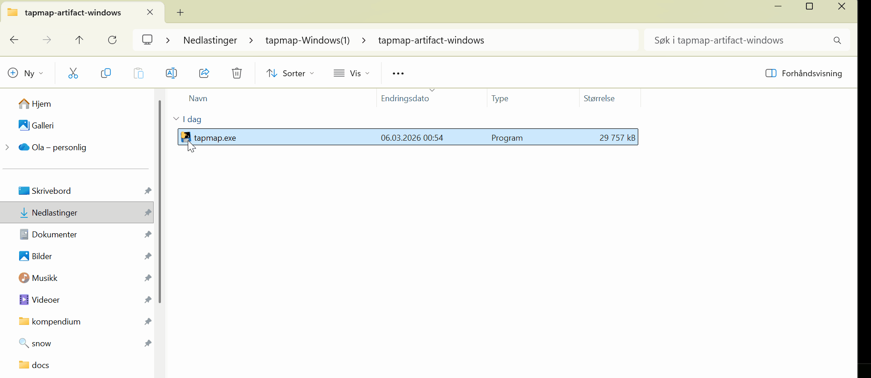This screenshot has height=378, width=871.
Task: Click the pin icon beside snow
Action: pos(148,343)
